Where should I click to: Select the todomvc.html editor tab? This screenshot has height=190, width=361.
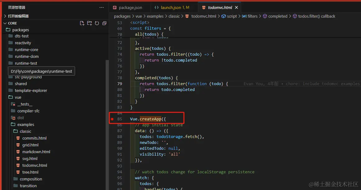tap(219, 7)
